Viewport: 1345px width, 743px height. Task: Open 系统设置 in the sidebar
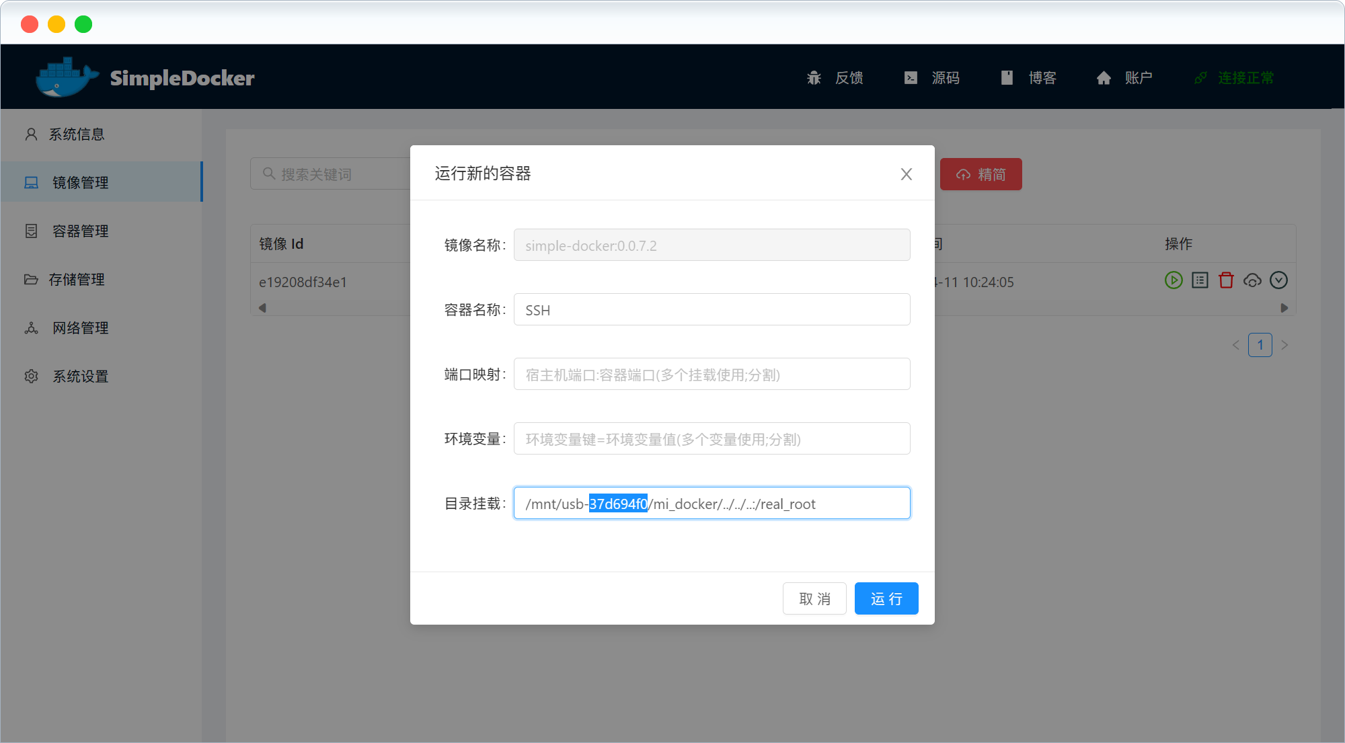click(80, 377)
